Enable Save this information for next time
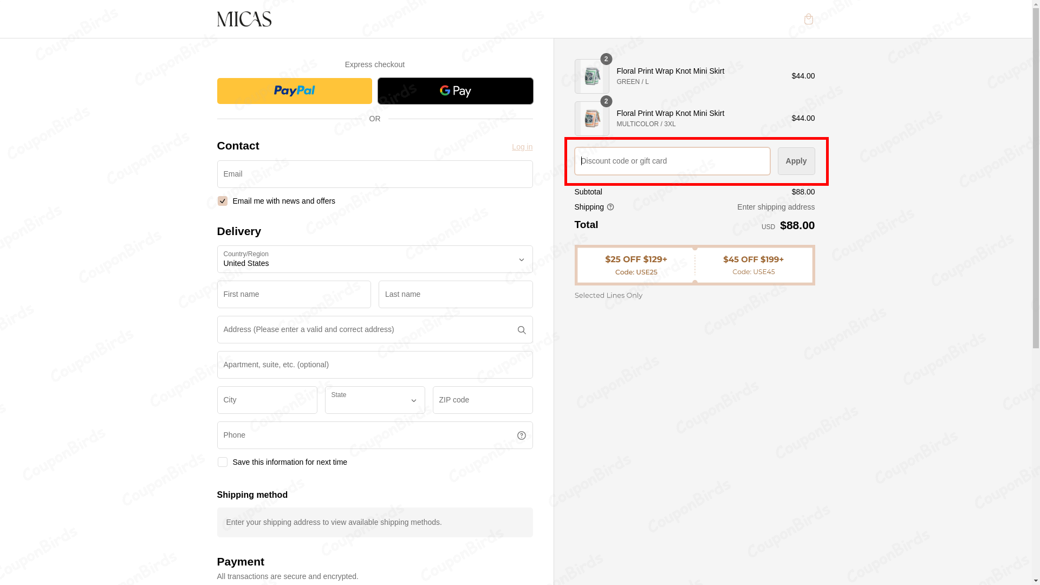The width and height of the screenshot is (1040, 585). (222, 462)
